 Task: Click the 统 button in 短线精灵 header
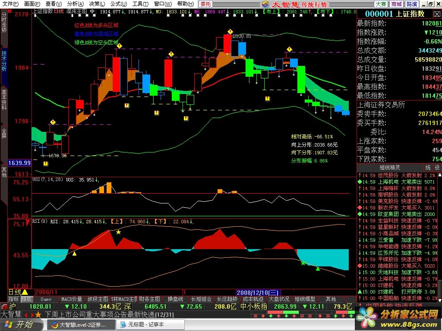pyautogui.click(x=428, y=168)
